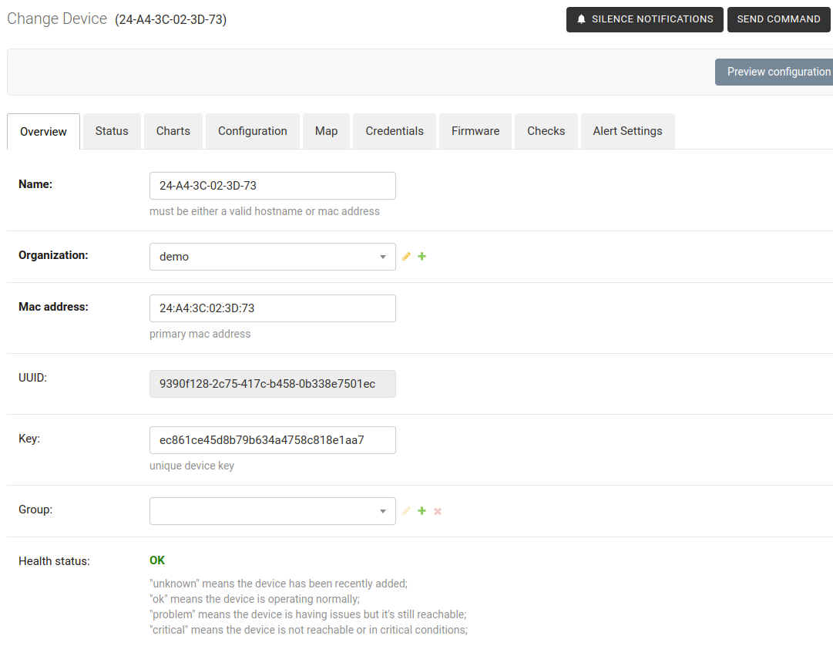Click into the device Name field
833x646 pixels.
272,186
